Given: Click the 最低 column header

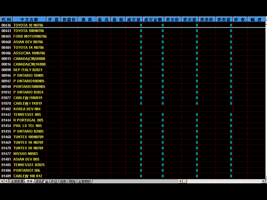Looking at the screenshot, I should [118, 20].
